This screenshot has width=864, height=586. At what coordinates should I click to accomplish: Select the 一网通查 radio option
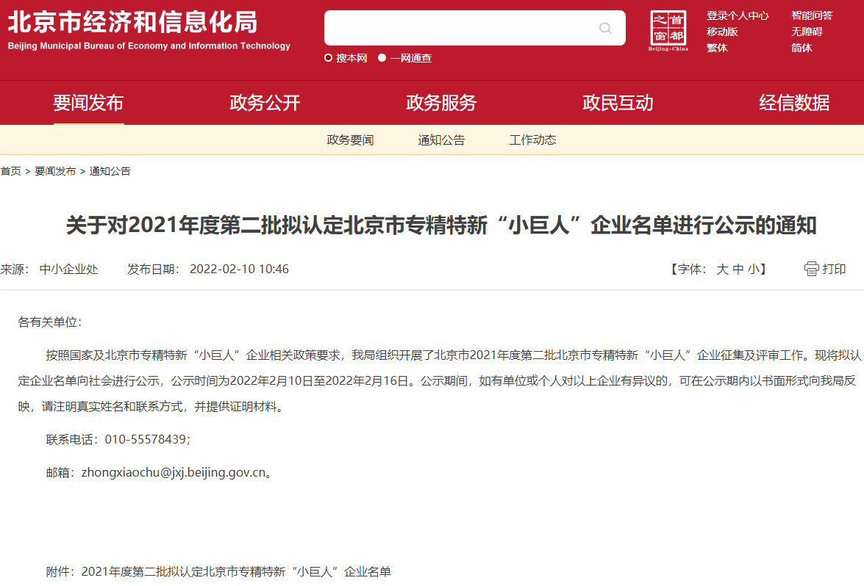click(x=382, y=58)
